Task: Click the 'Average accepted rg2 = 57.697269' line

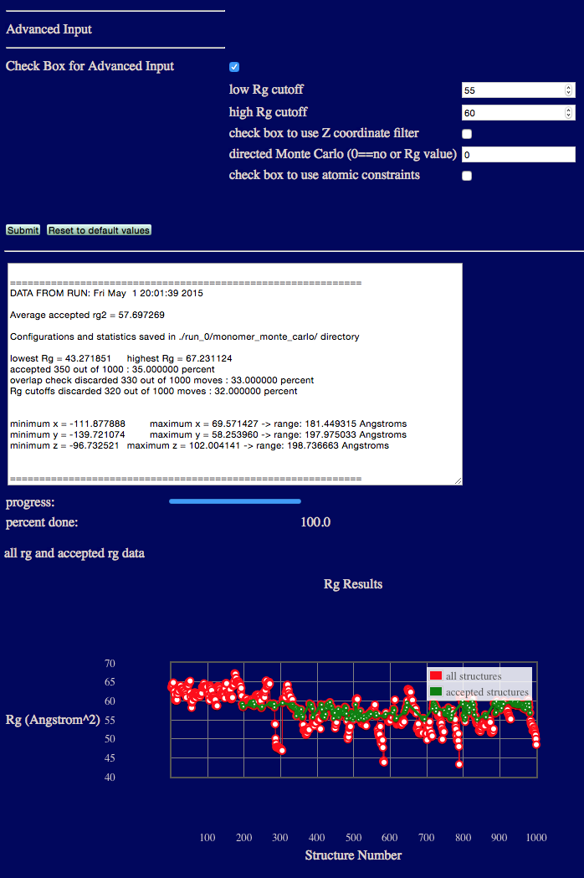Action: click(x=87, y=316)
